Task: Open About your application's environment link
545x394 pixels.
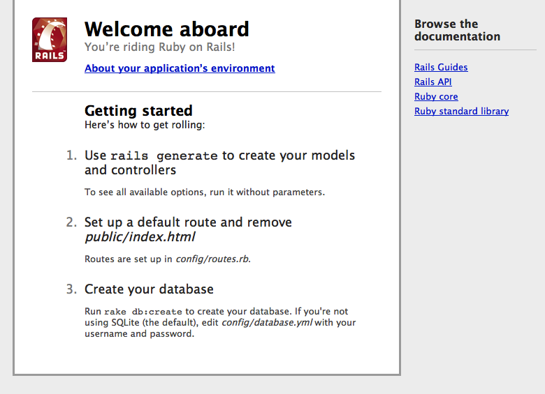Action: 180,68
